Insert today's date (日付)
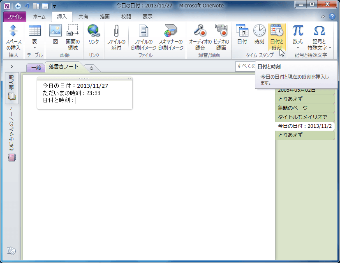The width and height of the screenshot is (340, 263). click(x=242, y=34)
